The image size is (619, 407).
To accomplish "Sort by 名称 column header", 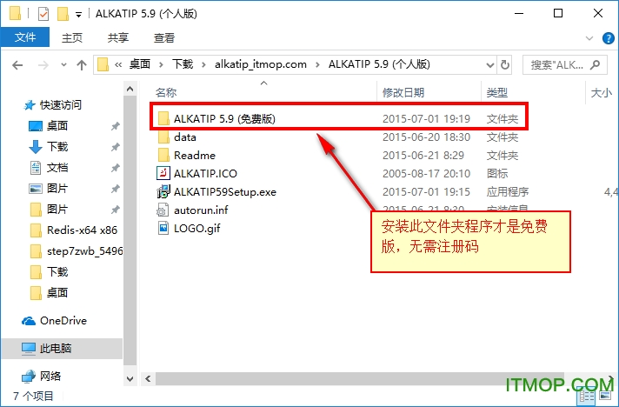I will coord(166,93).
